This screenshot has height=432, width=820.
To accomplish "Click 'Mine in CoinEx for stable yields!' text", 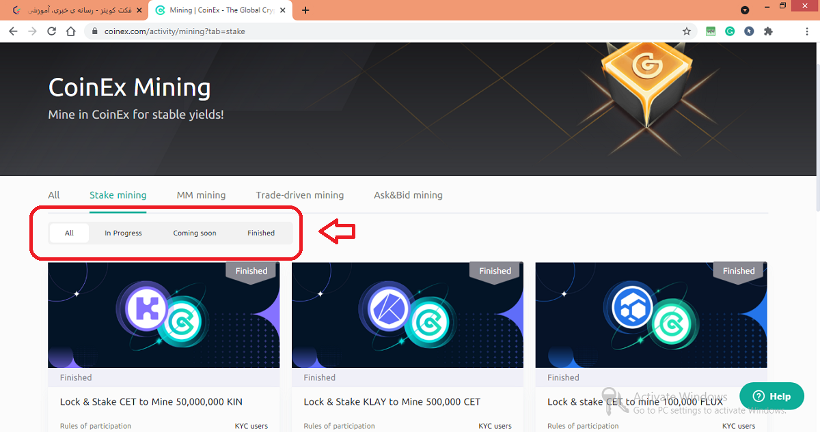I will pos(136,115).
